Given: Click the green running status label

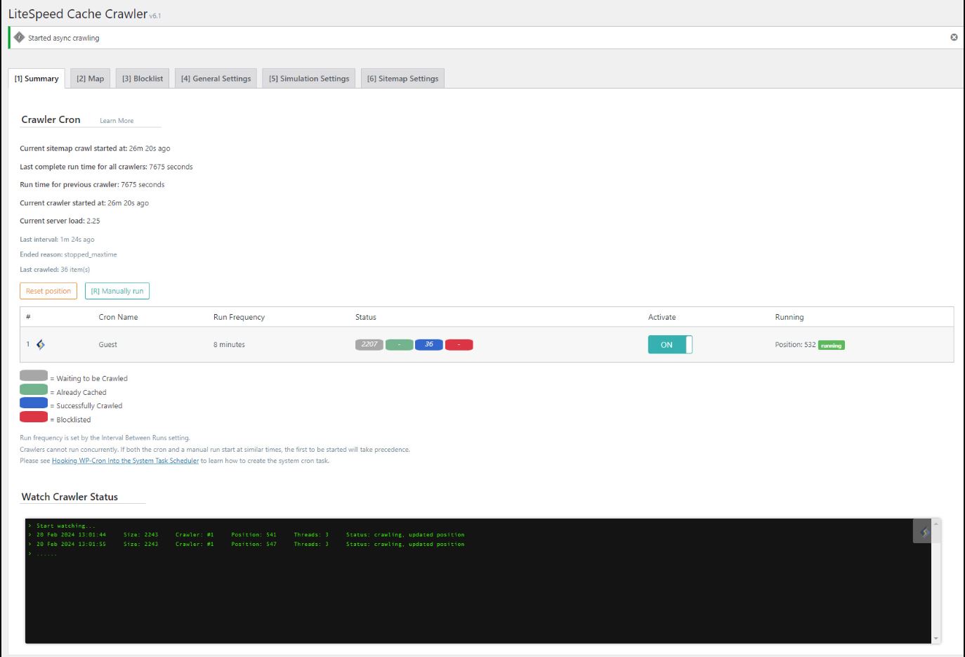Looking at the screenshot, I should [x=832, y=345].
